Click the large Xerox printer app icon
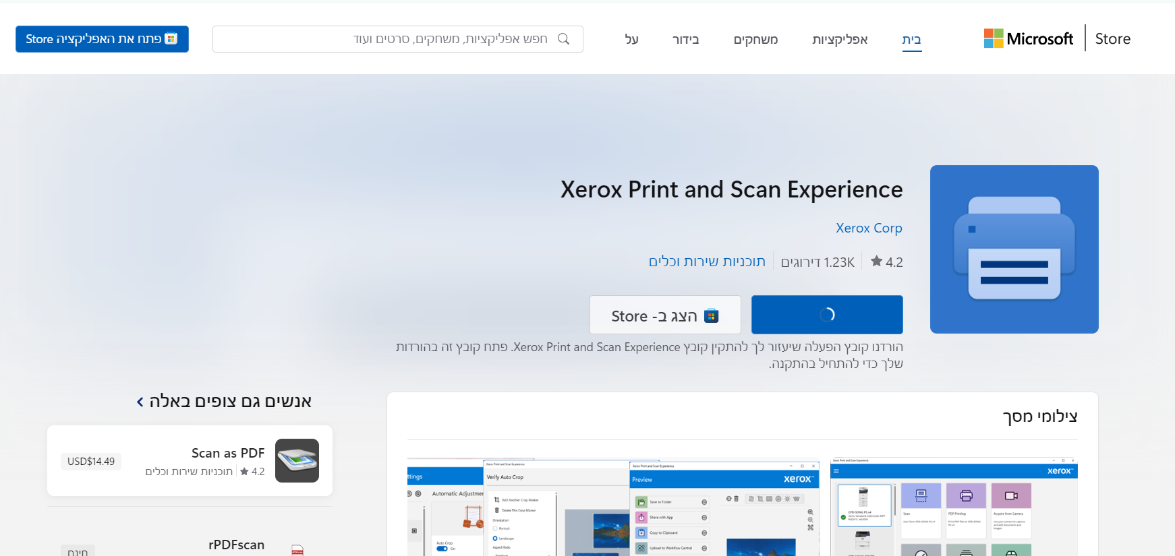The width and height of the screenshot is (1175, 556). 1014,249
